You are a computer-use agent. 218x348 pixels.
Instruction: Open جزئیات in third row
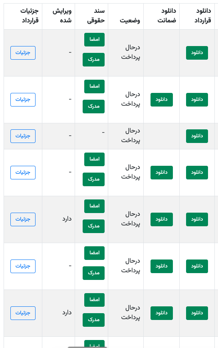pyautogui.click(x=23, y=136)
